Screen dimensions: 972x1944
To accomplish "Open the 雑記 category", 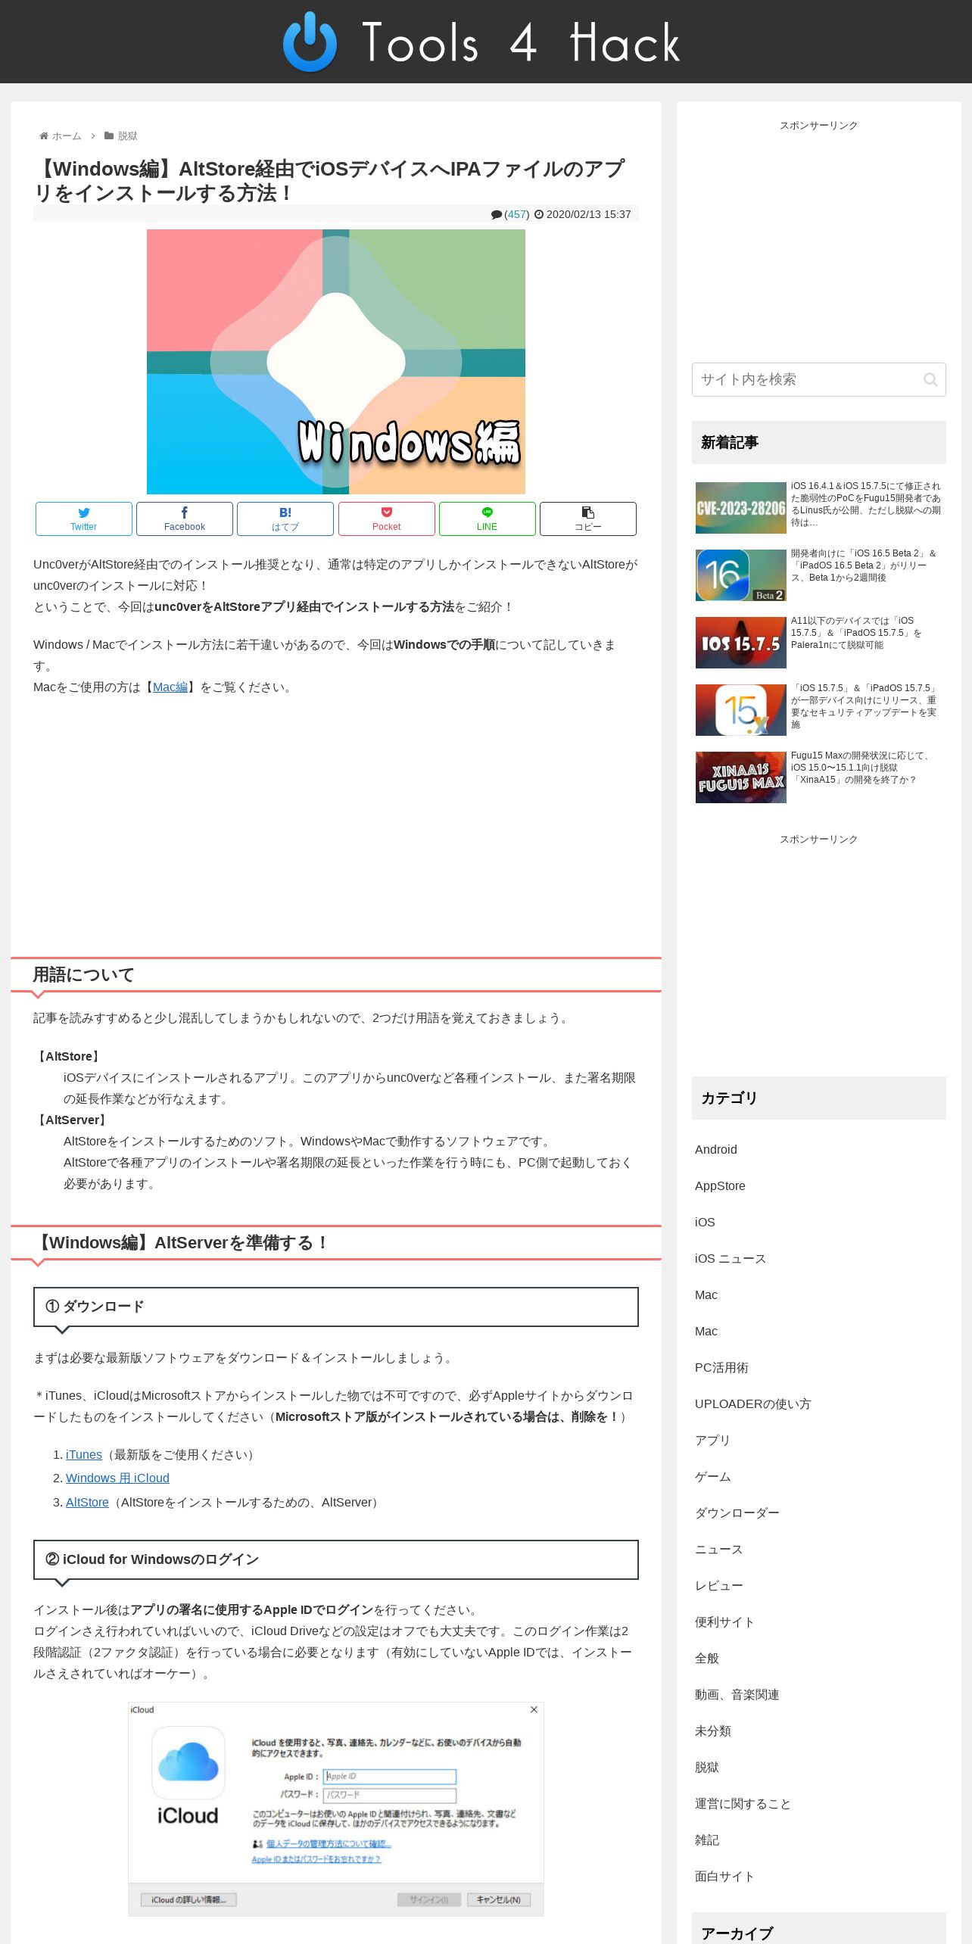I will (x=707, y=1840).
